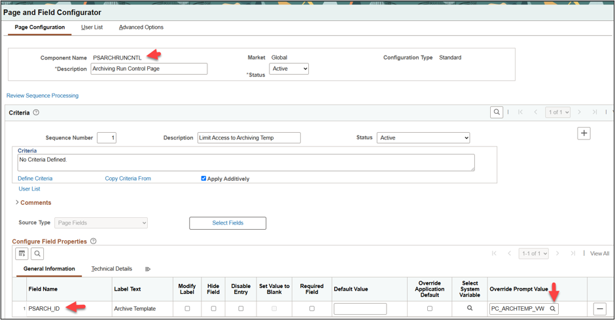Viewport: 615px width, 320px height.
Task: Check Override Application Default for PSARCH_ID
Action: [430, 309]
